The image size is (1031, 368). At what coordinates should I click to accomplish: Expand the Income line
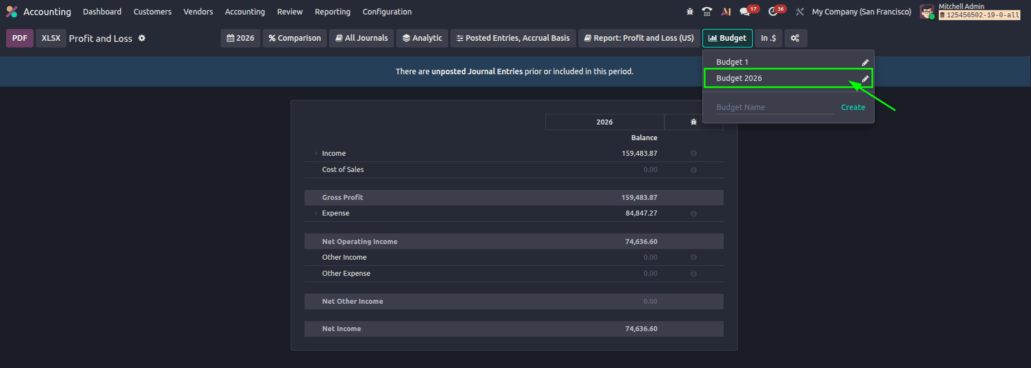(316, 154)
